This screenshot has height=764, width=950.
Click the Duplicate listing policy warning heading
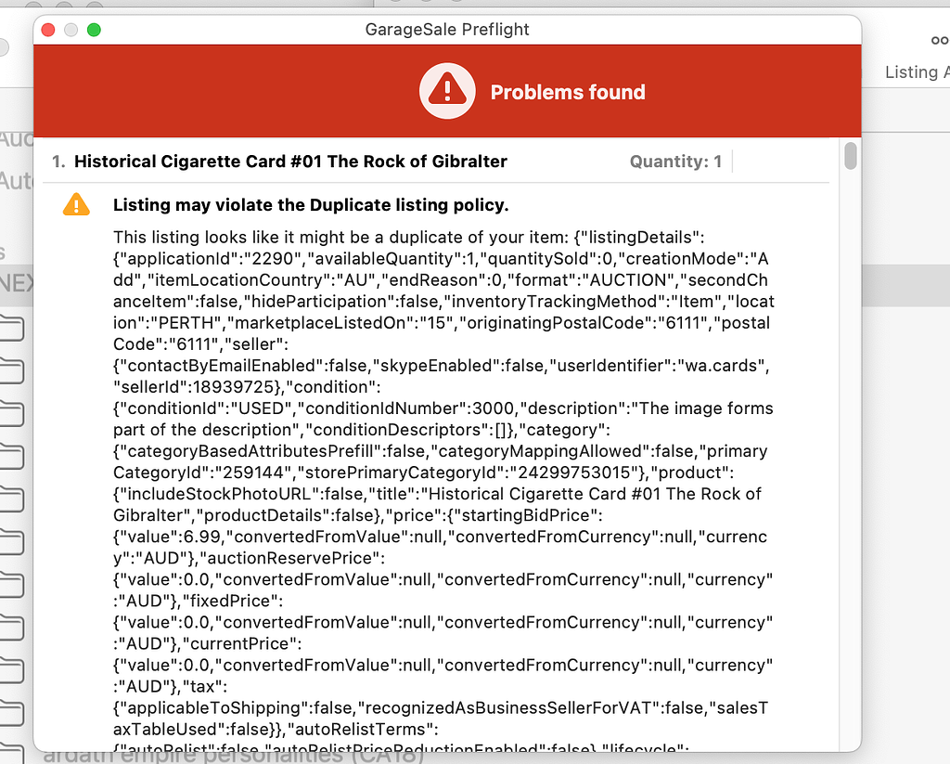pos(311,205)
